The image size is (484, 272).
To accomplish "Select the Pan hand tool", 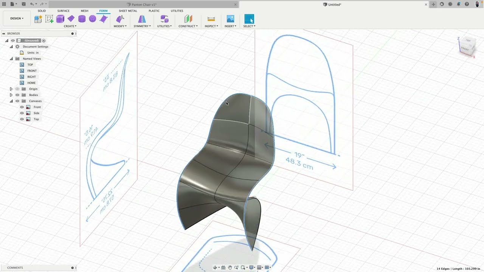I will coord(230,267).
